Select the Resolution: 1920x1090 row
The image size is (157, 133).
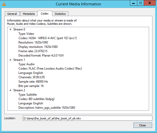[33, 42]
